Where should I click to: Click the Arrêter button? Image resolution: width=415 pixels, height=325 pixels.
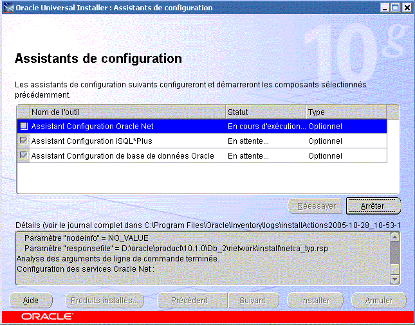click(x=373, y=206)
